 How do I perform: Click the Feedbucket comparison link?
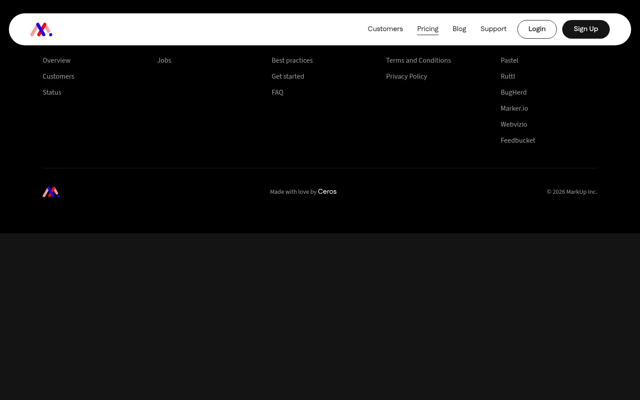(518, 140)
